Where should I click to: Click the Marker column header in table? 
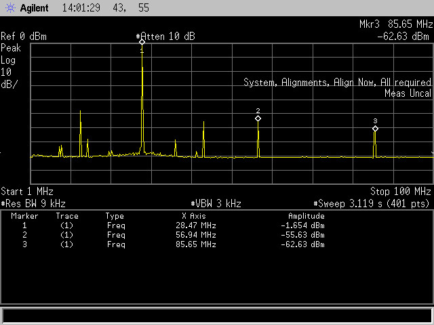24,216
